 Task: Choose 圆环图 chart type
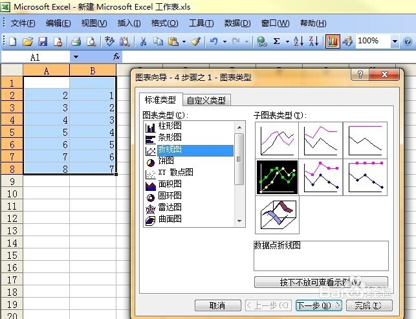click(x=170, y=195)
